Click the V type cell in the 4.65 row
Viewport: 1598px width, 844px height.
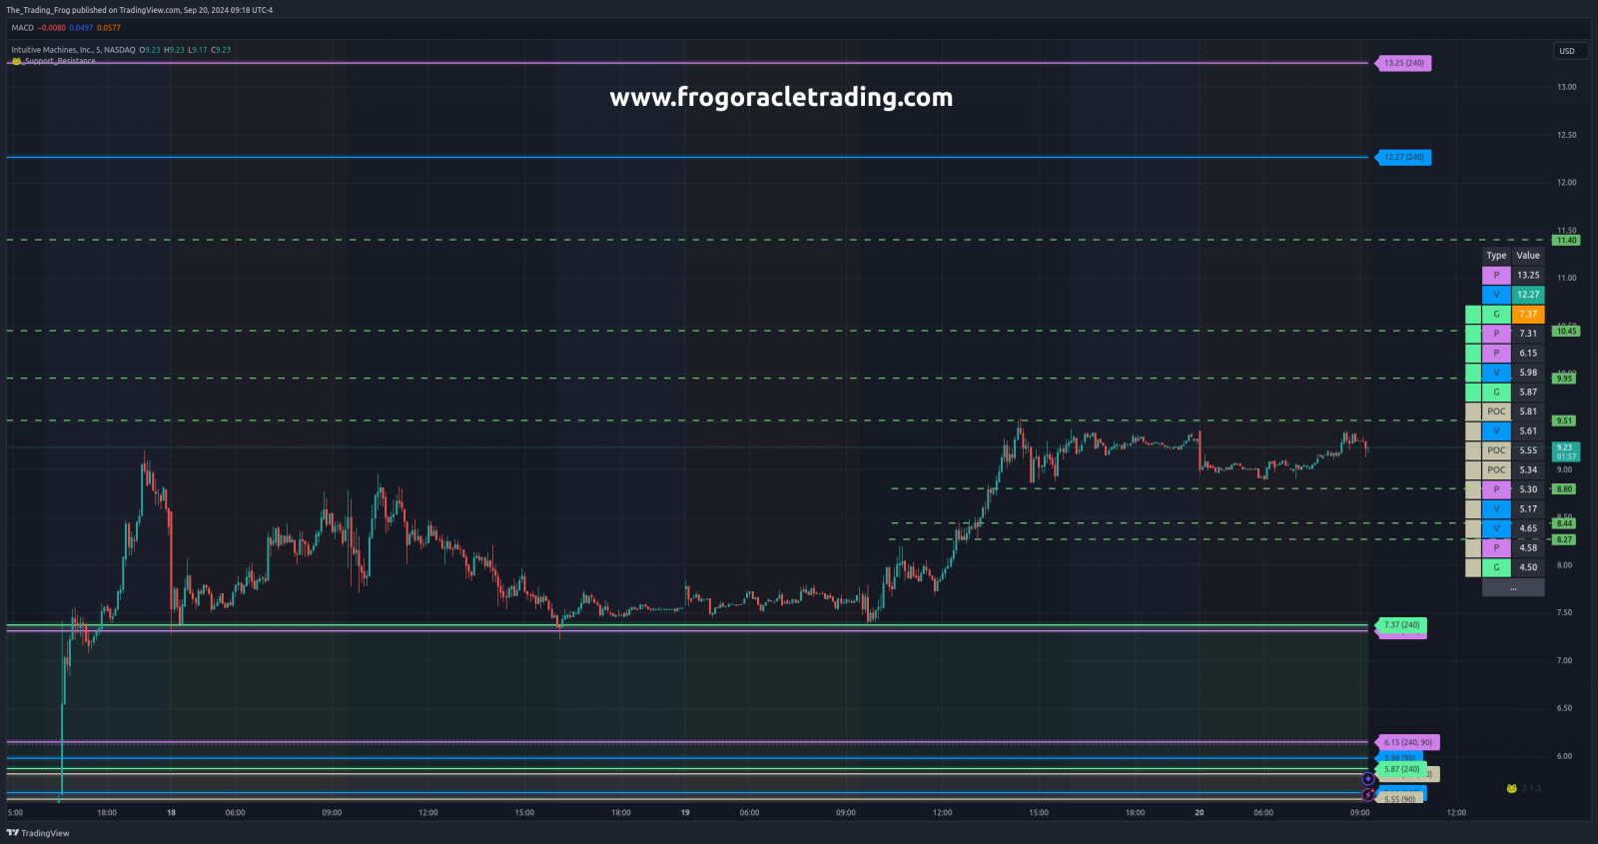tap(1496, 528)
